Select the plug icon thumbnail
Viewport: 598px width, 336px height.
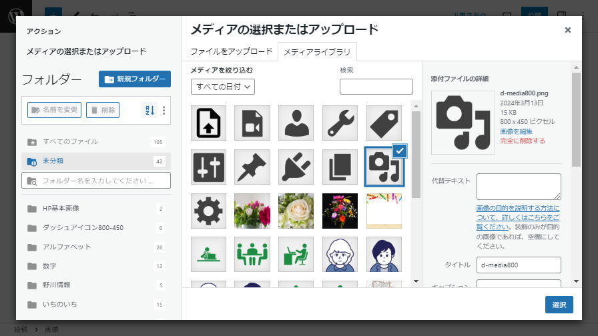click(x=296, y=167)
